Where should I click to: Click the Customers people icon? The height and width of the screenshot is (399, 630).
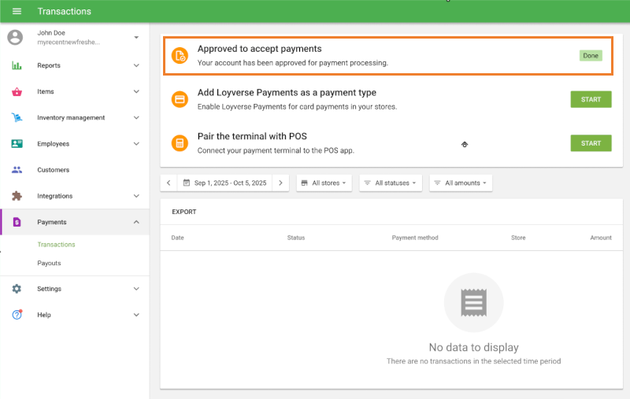(17, 170)
